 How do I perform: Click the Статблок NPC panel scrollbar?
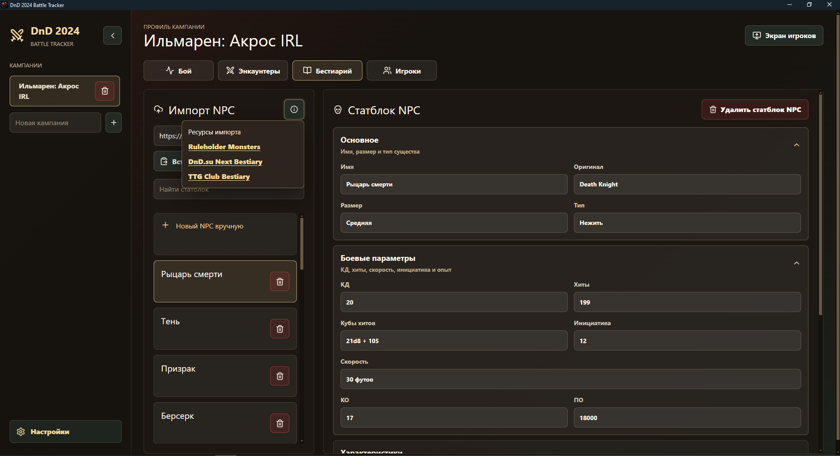(x=820, y=204)
